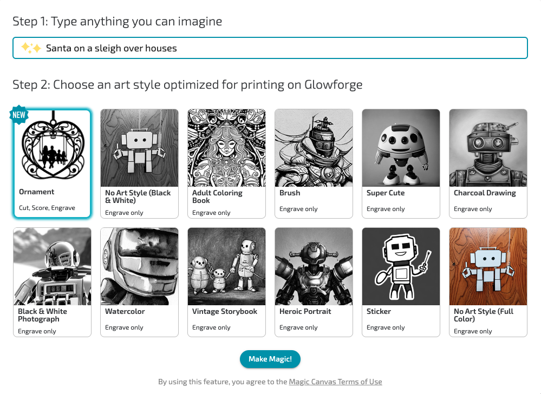541x394 pixels.
Task: Pick the Heroic Portrait style
Action: (x=314, y=266)
